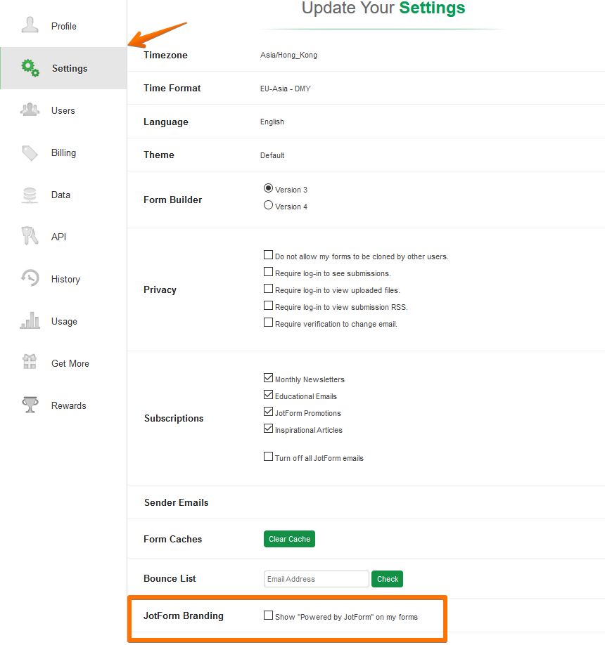The width and height of the screenshot is (605, 645).
Task: Click the Bounce List email address field
Action: (316, 578)
